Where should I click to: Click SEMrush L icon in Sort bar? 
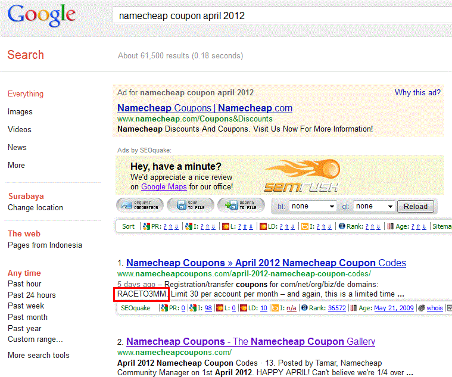point(226,226)
